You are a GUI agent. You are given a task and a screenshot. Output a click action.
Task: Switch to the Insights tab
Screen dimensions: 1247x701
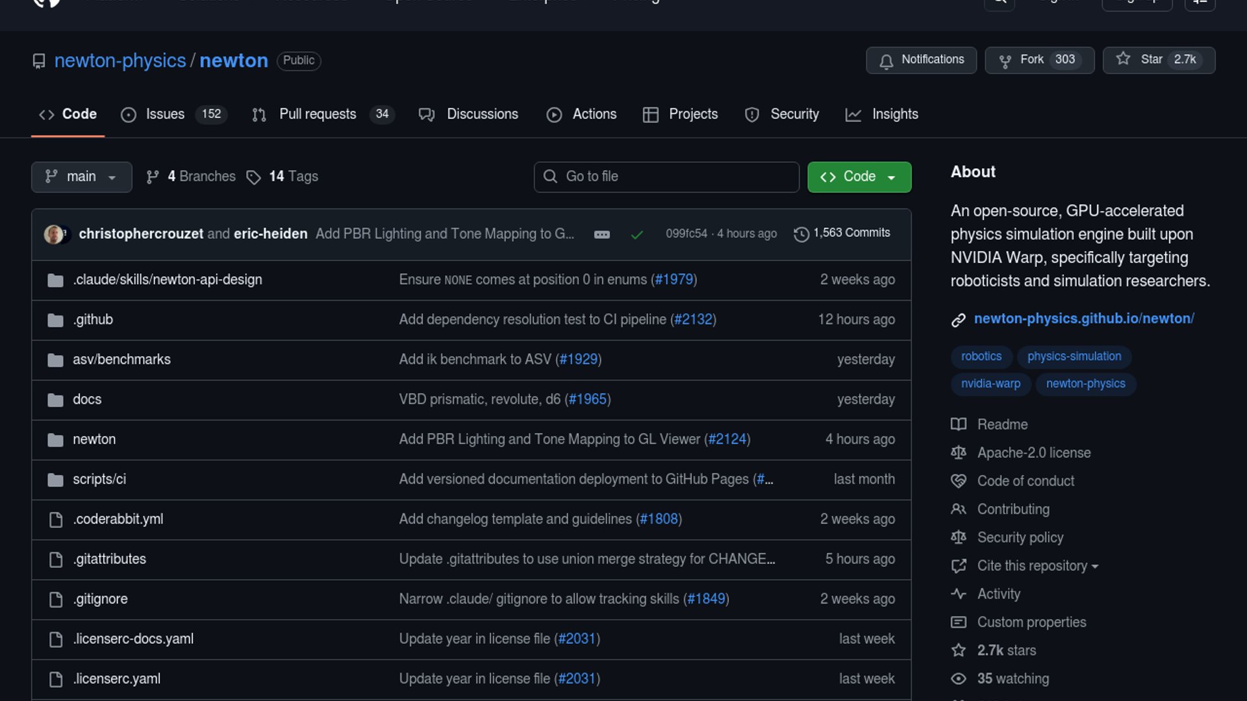click(x=894, y=114)
